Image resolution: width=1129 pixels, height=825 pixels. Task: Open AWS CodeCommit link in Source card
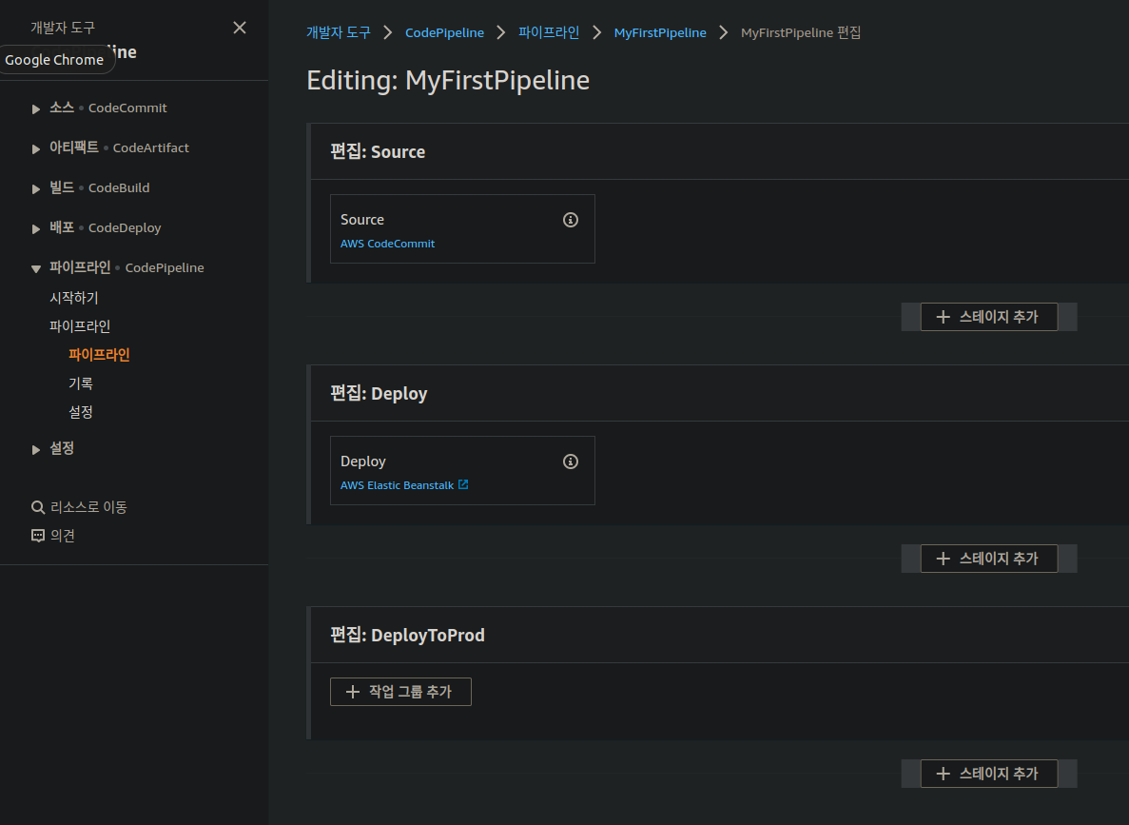coord(387,244)
